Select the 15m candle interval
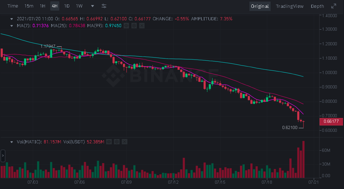The image size is (344, 189). 29,6
